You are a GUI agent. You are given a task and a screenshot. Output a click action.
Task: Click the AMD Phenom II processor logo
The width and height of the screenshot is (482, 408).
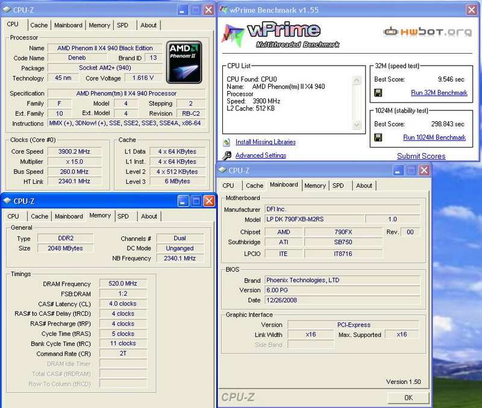point(184,63)
